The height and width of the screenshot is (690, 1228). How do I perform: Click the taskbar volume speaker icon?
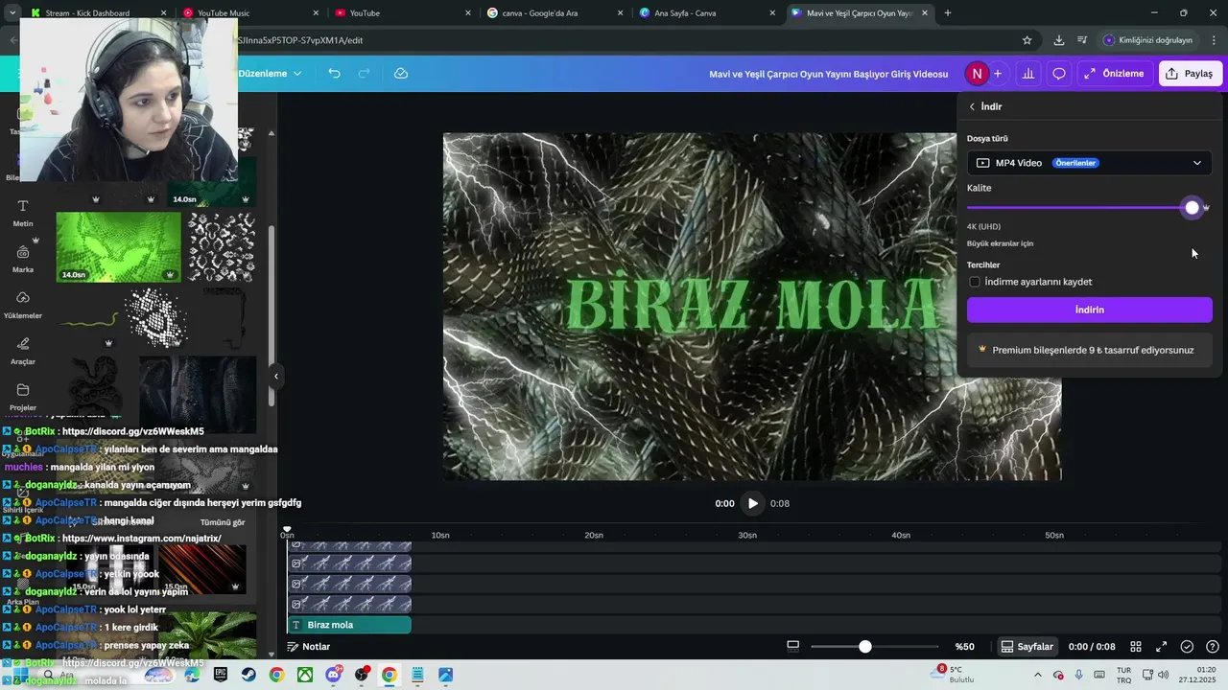(1164, 675)
